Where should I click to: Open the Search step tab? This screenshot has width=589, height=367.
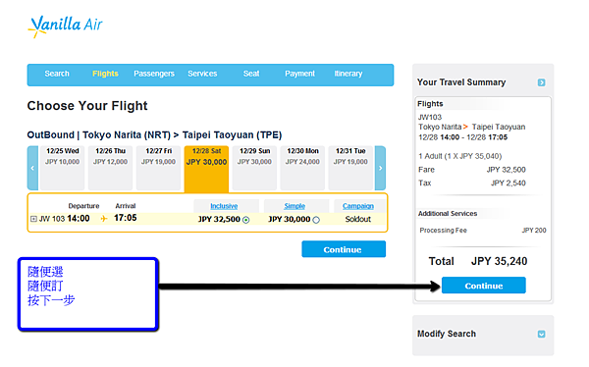(x=57, y=74)
